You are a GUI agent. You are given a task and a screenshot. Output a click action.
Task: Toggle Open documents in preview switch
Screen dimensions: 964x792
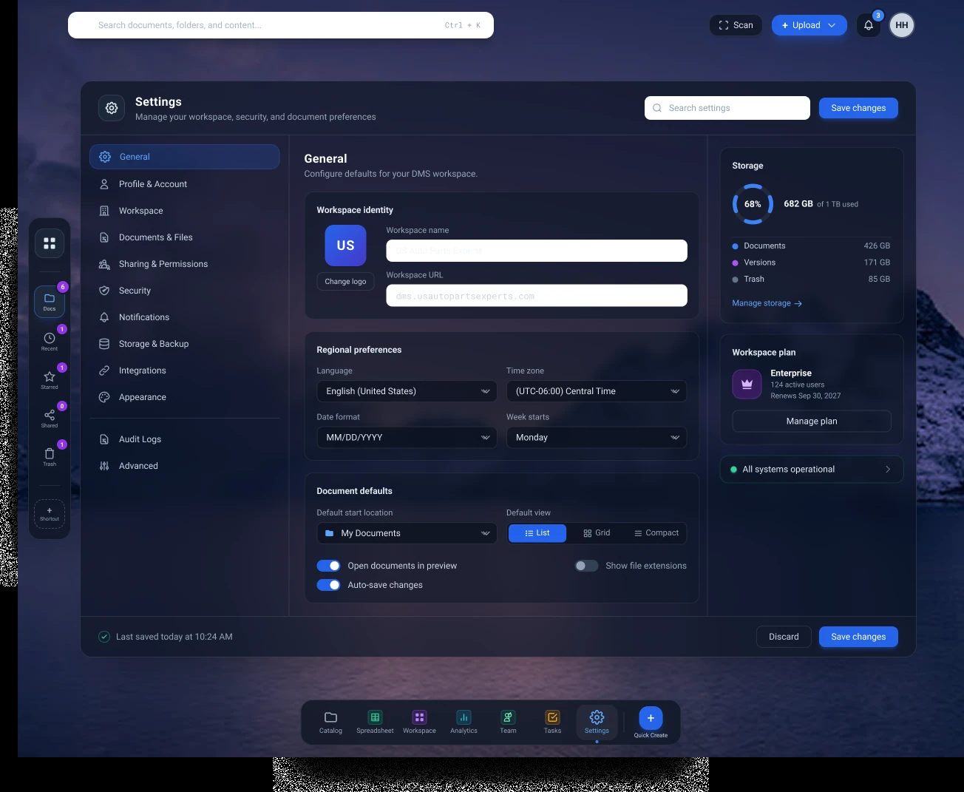tap(328, 566)
